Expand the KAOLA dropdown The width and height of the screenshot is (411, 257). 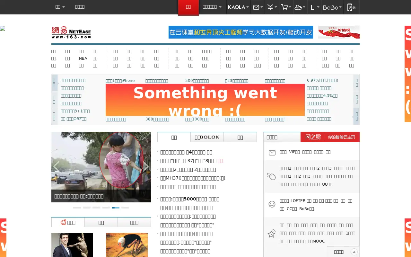tap(238, 7)
